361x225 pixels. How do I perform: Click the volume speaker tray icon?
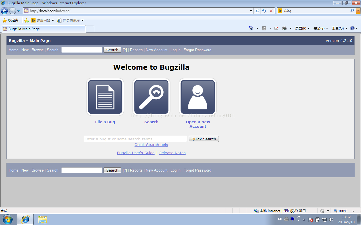coord(331,220)
